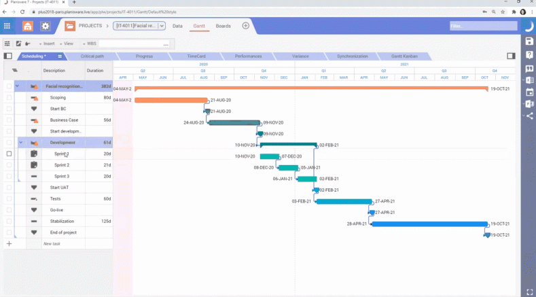Open the settings gear icon

click(x=46, y=26)
